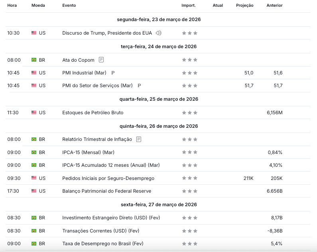Screen dimensions: 317x252
Task: Click importance stars for Balanço Patrimonial do Federal Reserve
Action: click(189, 191)
